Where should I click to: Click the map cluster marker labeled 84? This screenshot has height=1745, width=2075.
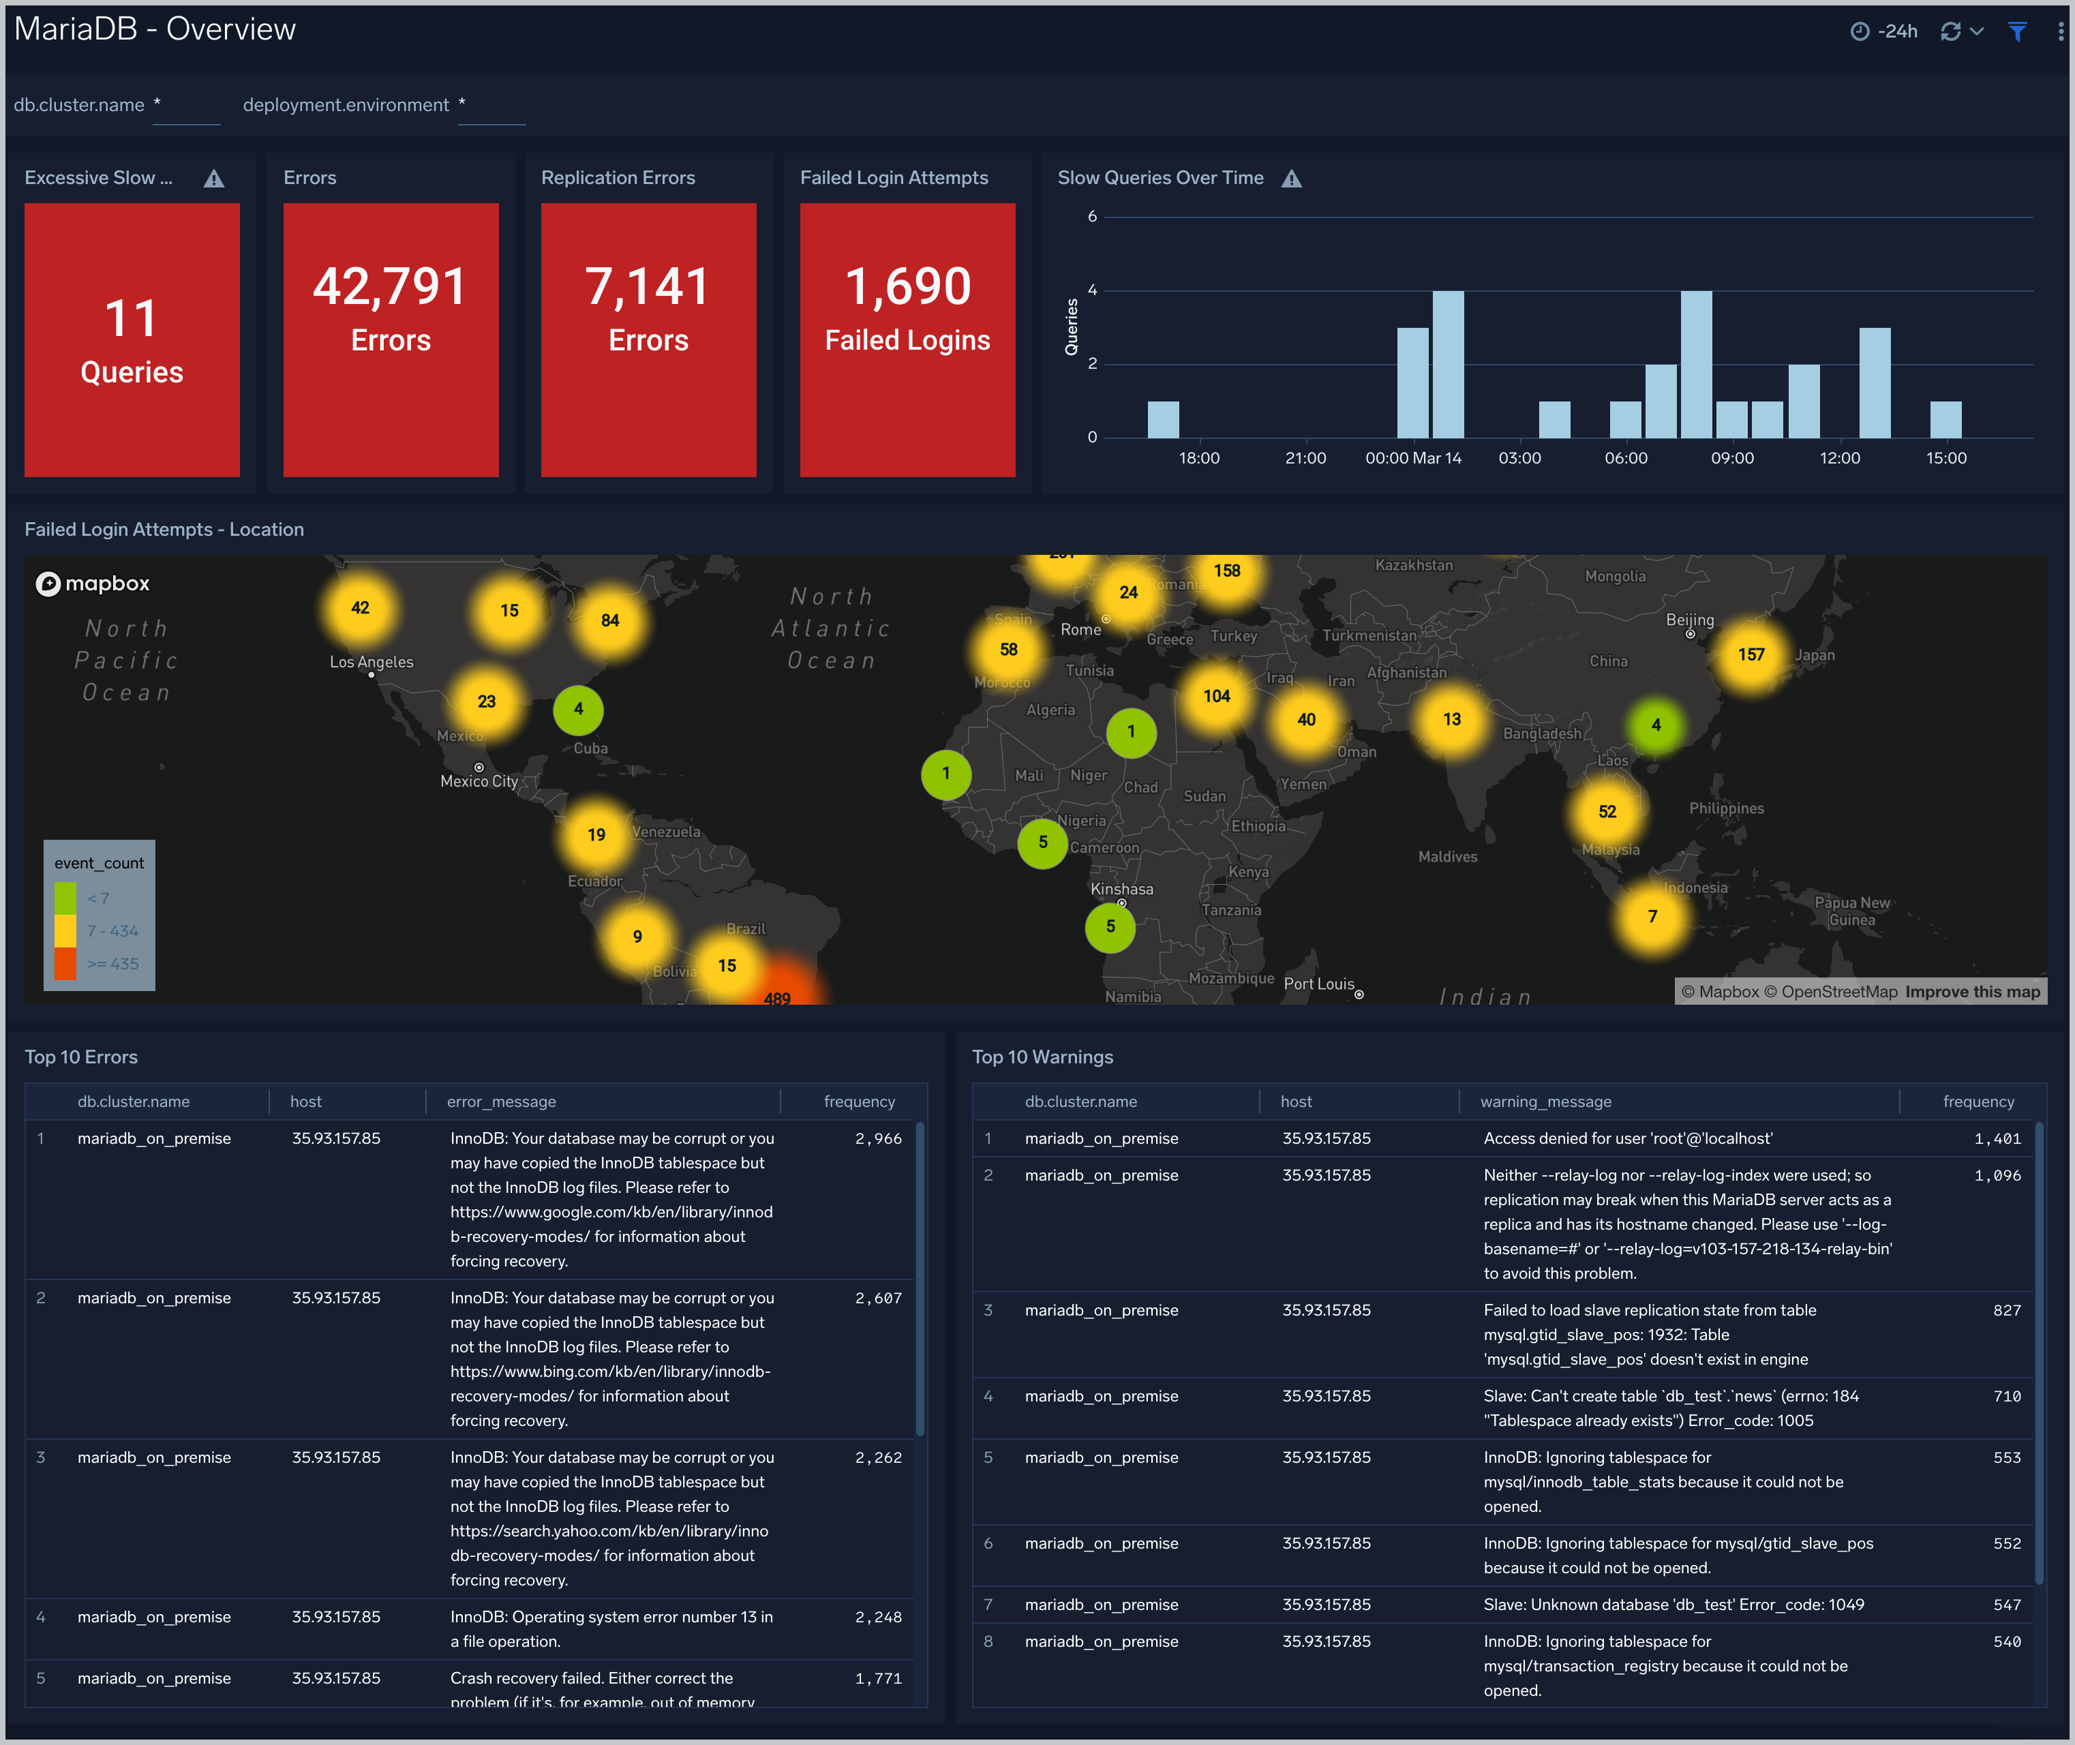610,620
